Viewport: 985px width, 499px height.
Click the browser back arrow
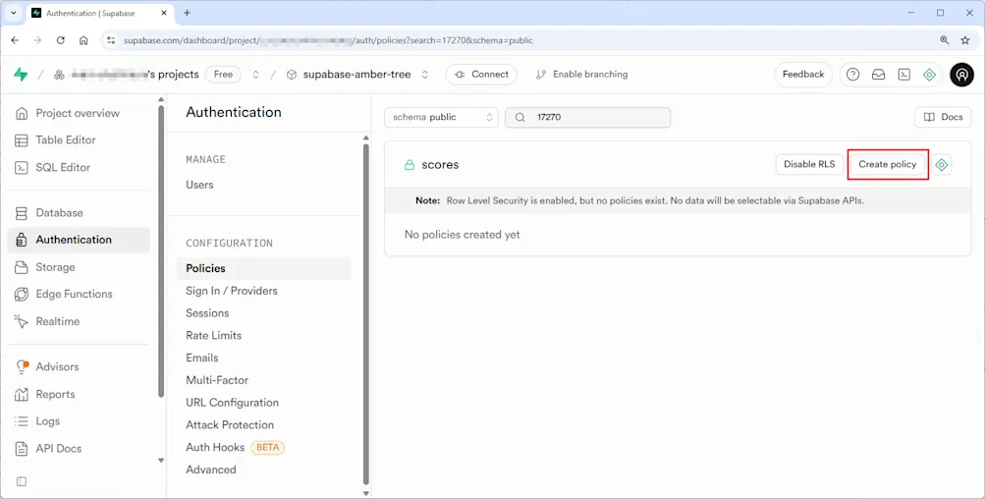(15, 40)
